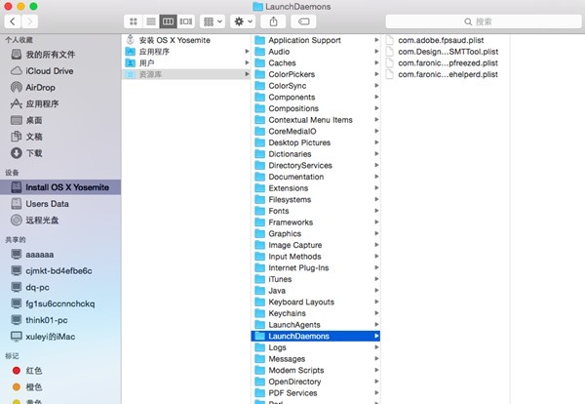Open the gear Action menu

click(x=243, y=21)
